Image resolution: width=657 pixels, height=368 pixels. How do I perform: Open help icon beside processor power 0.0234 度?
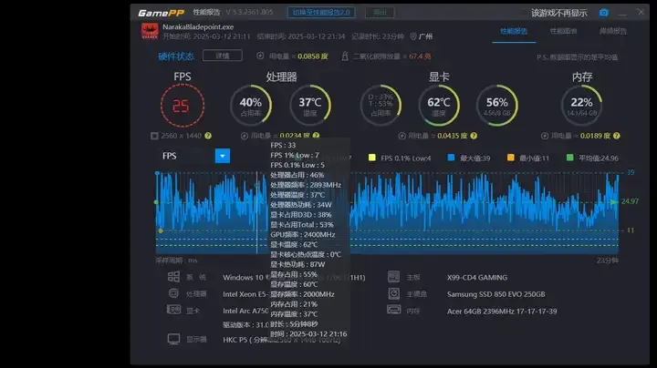point(316,136)
